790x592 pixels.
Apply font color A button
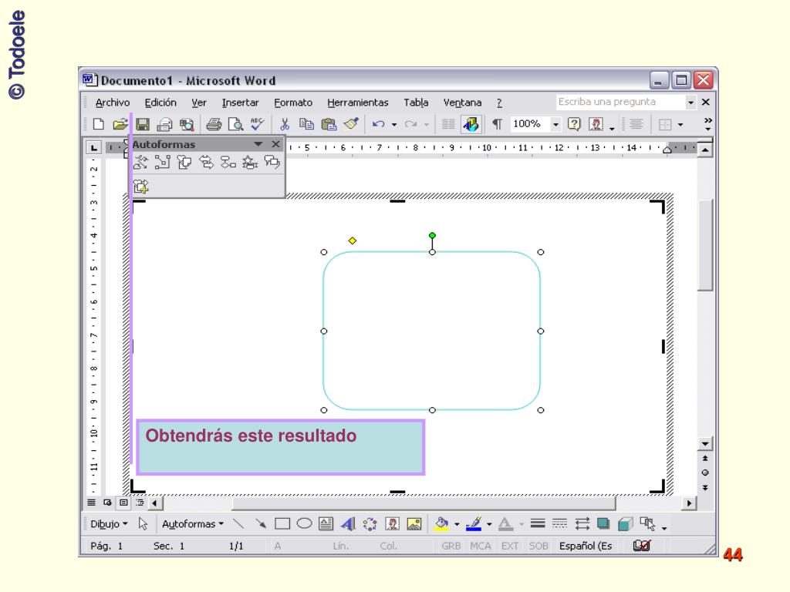[x=505, y=524]
